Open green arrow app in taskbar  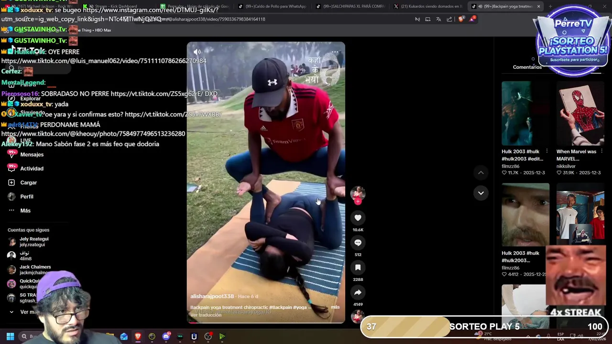pos(222,336)
